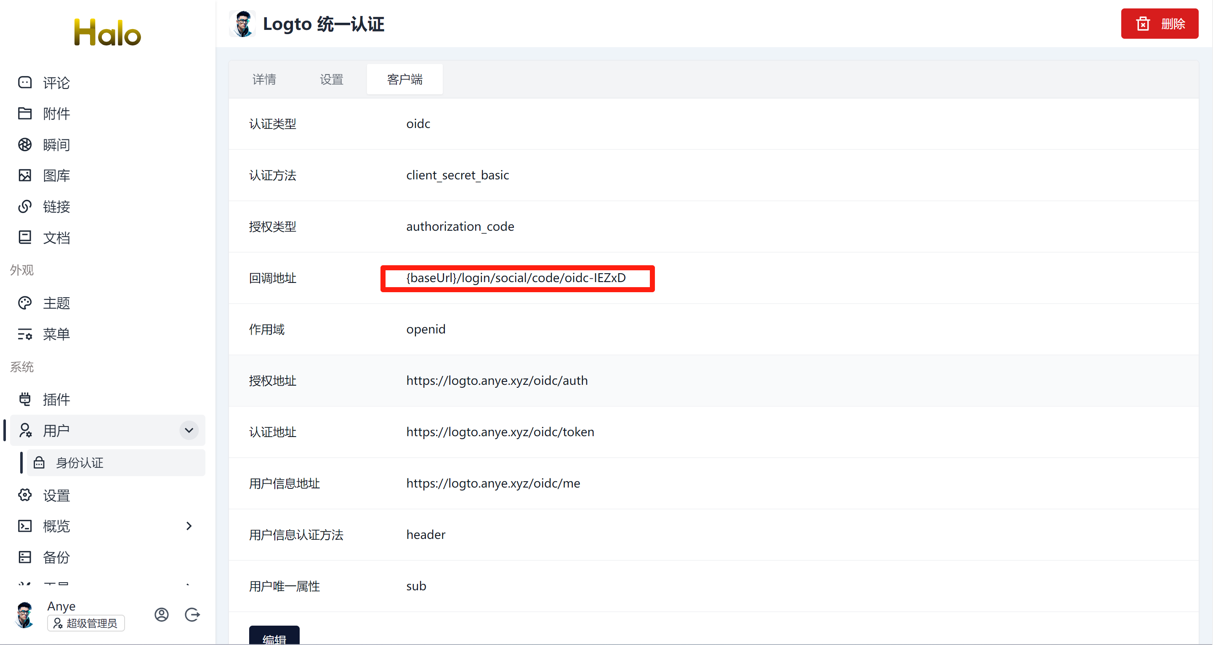Switch to the 详情 tab
The image size is (1213, 645).
(x=264, y=79)
